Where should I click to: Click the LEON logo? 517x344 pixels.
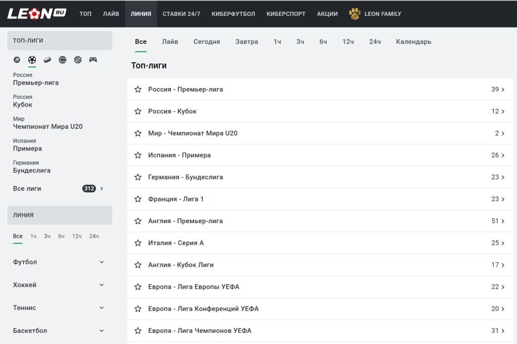36,14
